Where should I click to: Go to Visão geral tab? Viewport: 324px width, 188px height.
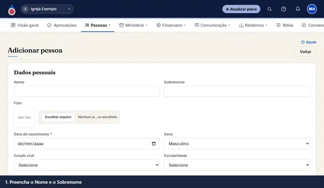pos(25,25)
